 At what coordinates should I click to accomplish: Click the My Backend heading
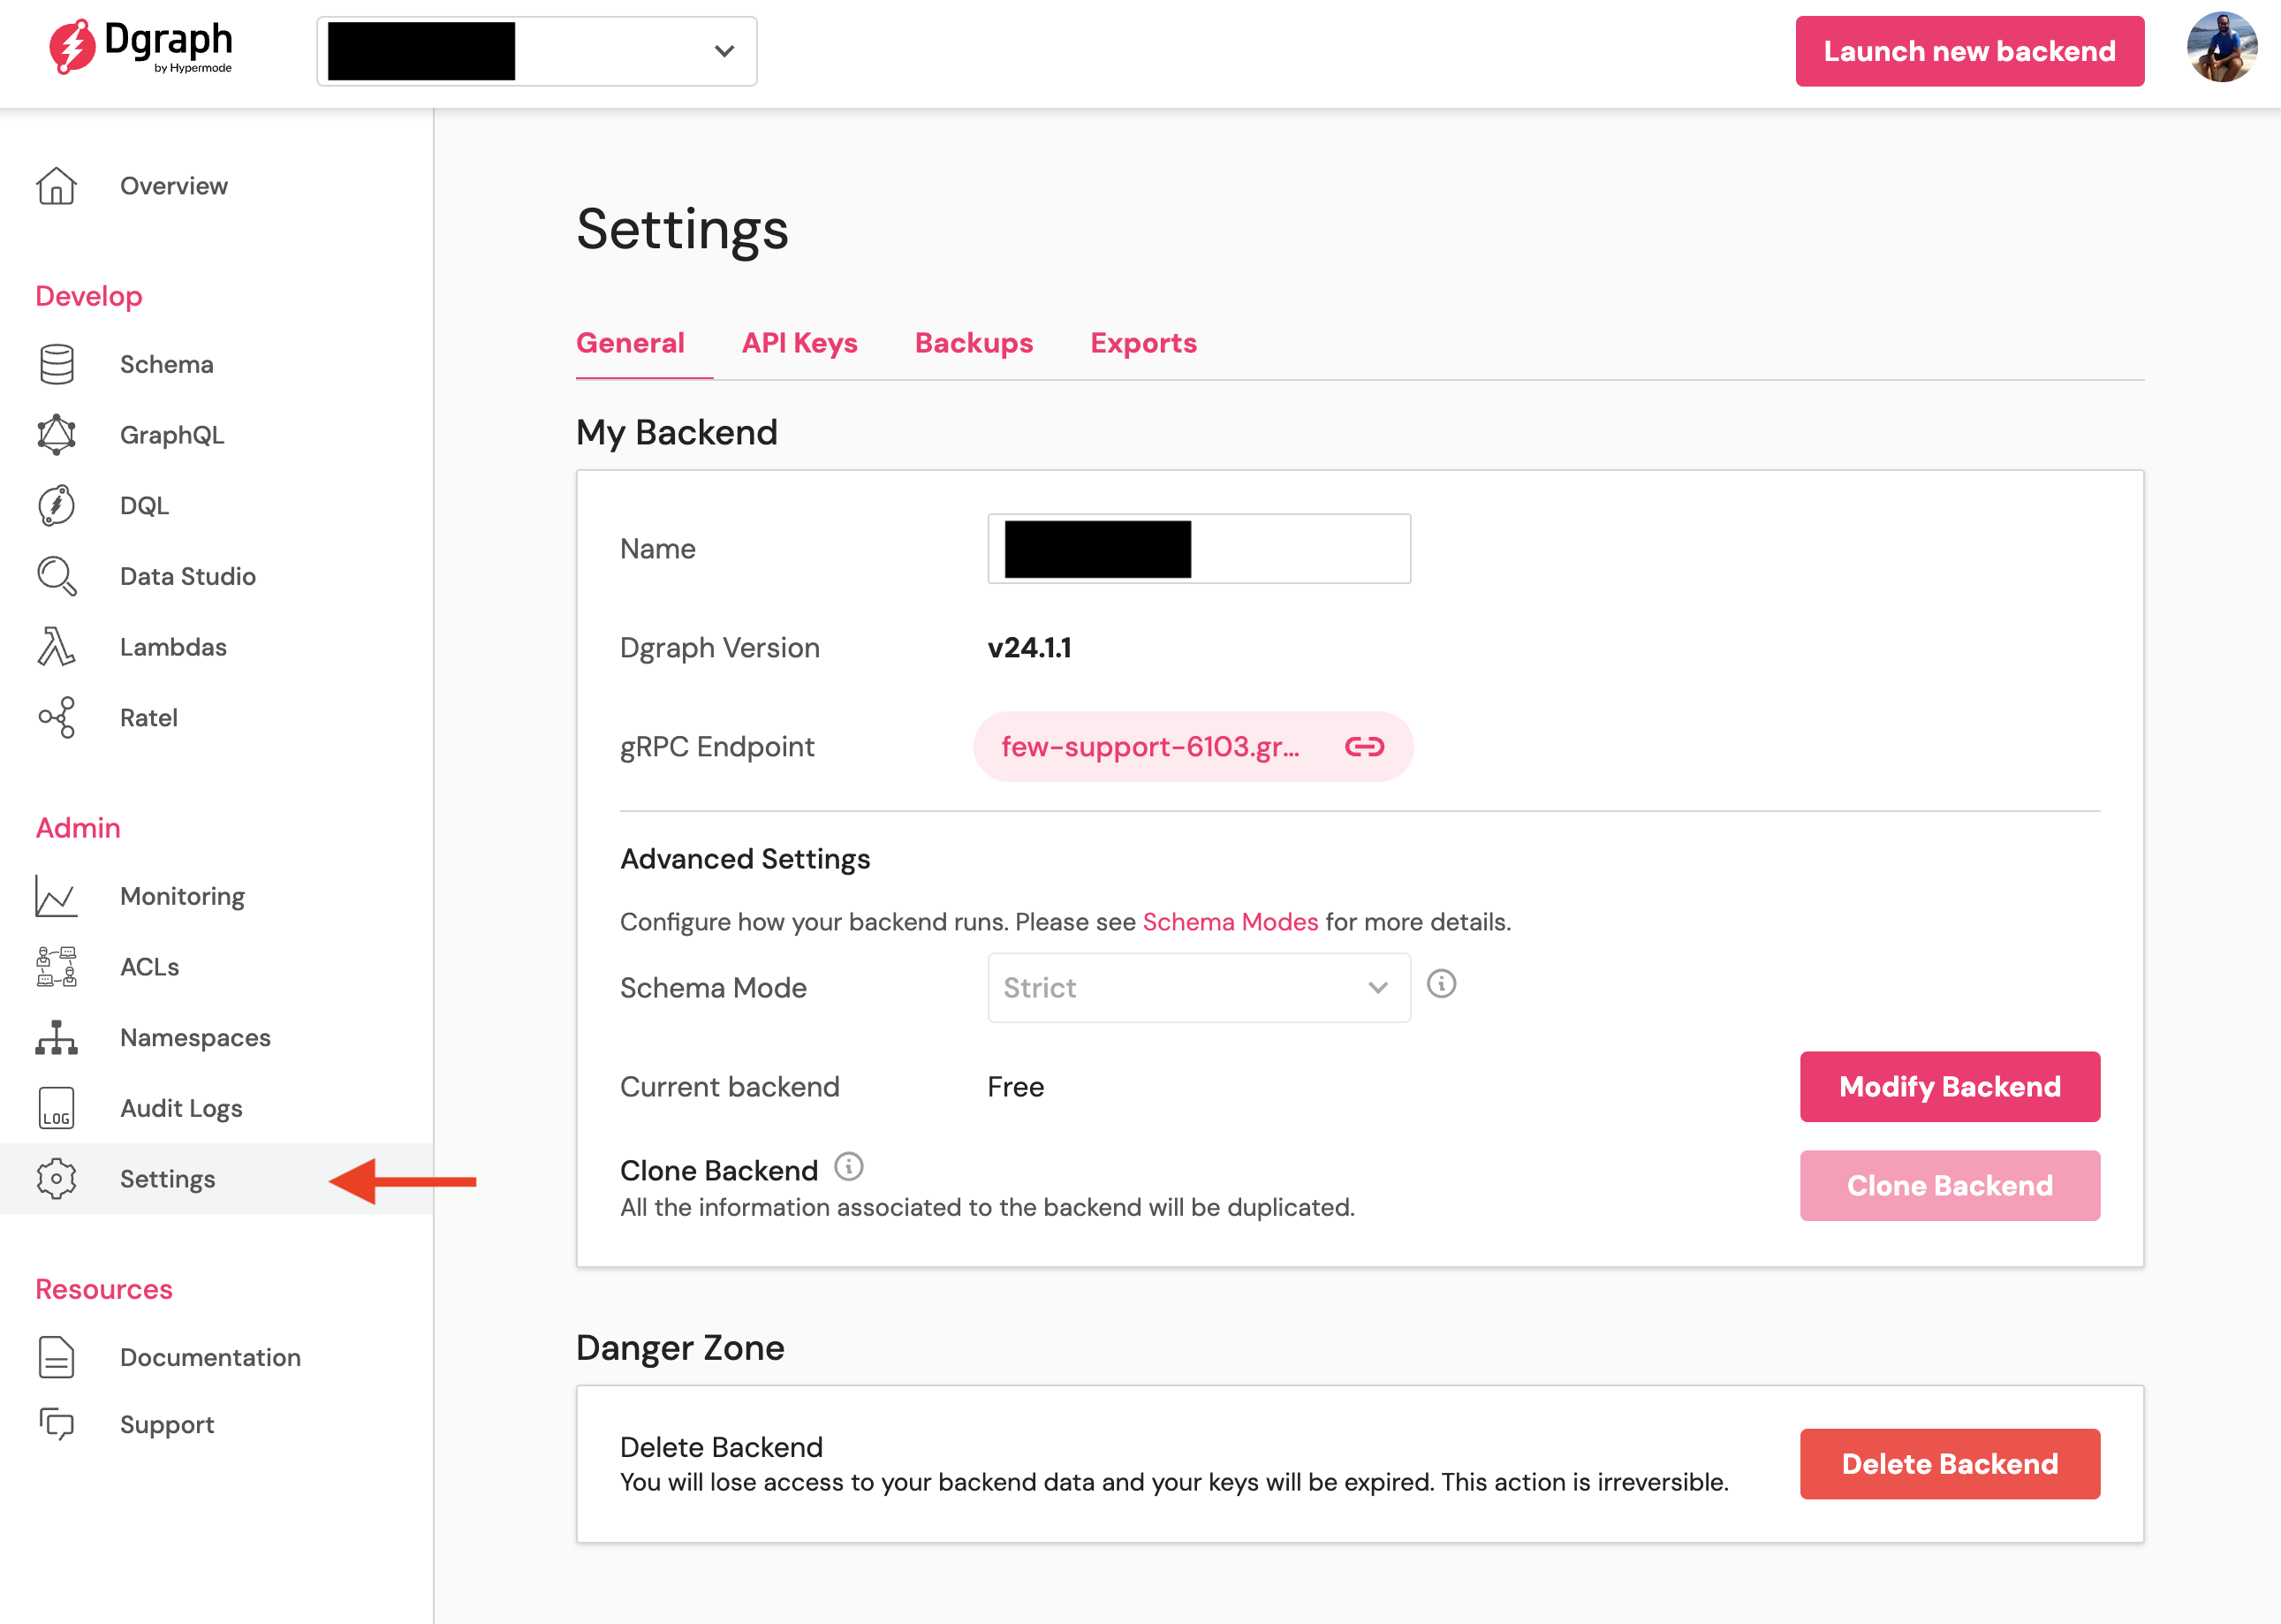(x=677, y=433)
